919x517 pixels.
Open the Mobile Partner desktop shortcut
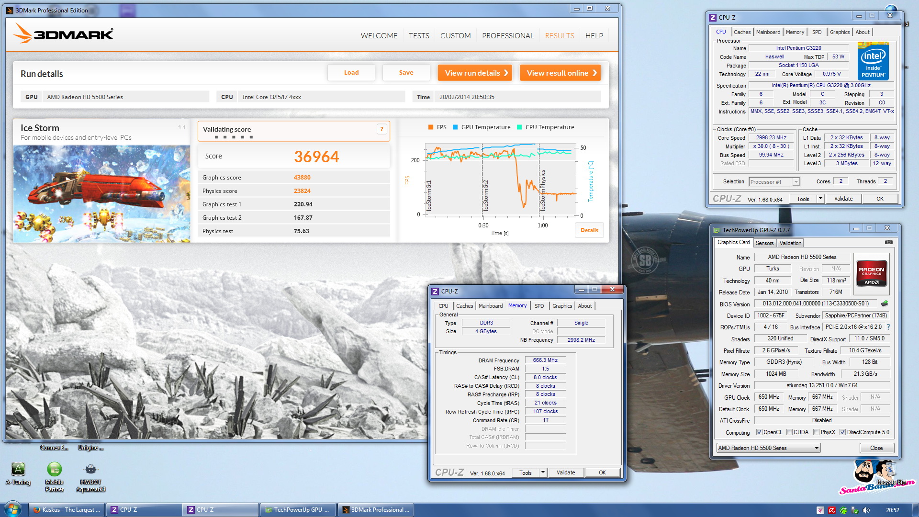tap(55, 477)
